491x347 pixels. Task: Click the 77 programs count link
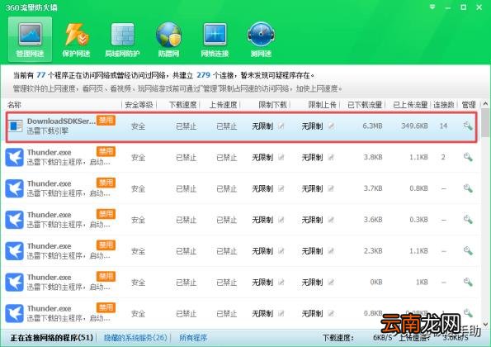point(40,75)
